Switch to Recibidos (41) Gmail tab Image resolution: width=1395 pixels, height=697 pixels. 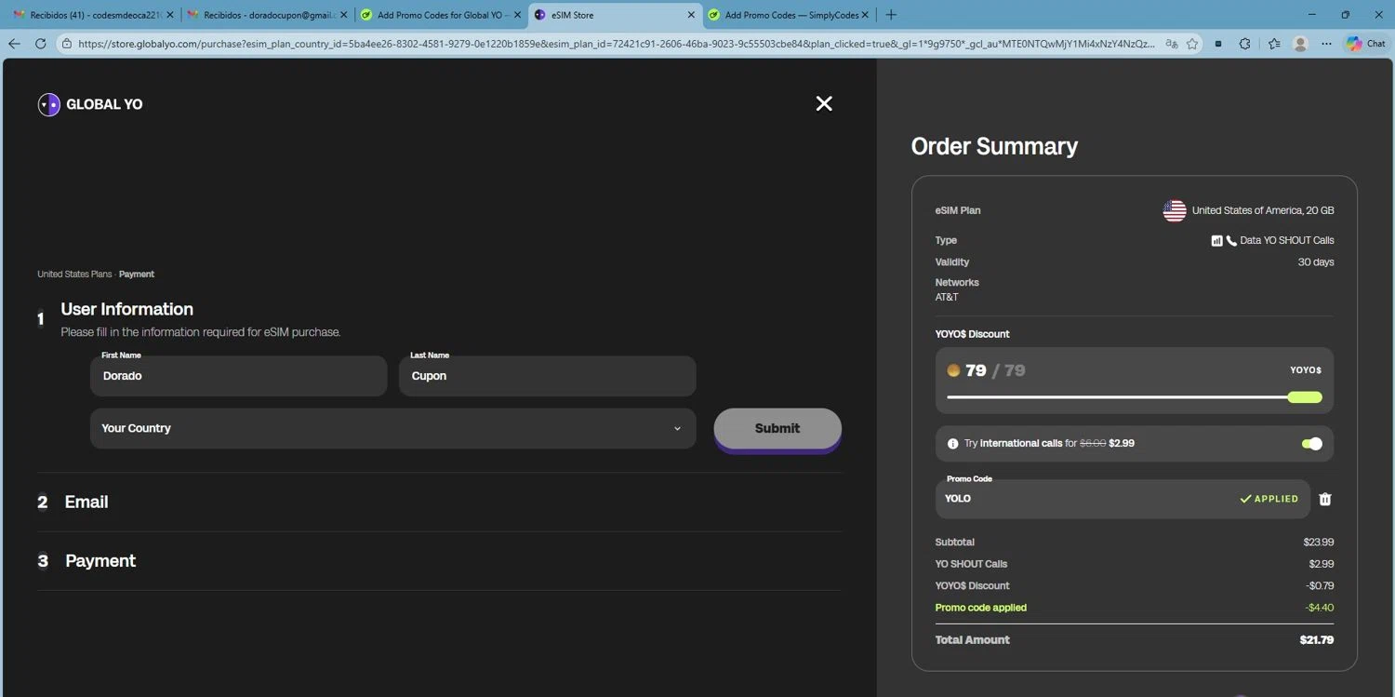pyautogui.click(x=92, y=15)
